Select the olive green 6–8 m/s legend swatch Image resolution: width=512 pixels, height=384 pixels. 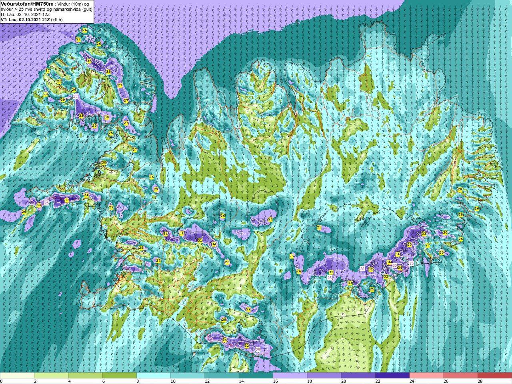[x=119, y=376]
